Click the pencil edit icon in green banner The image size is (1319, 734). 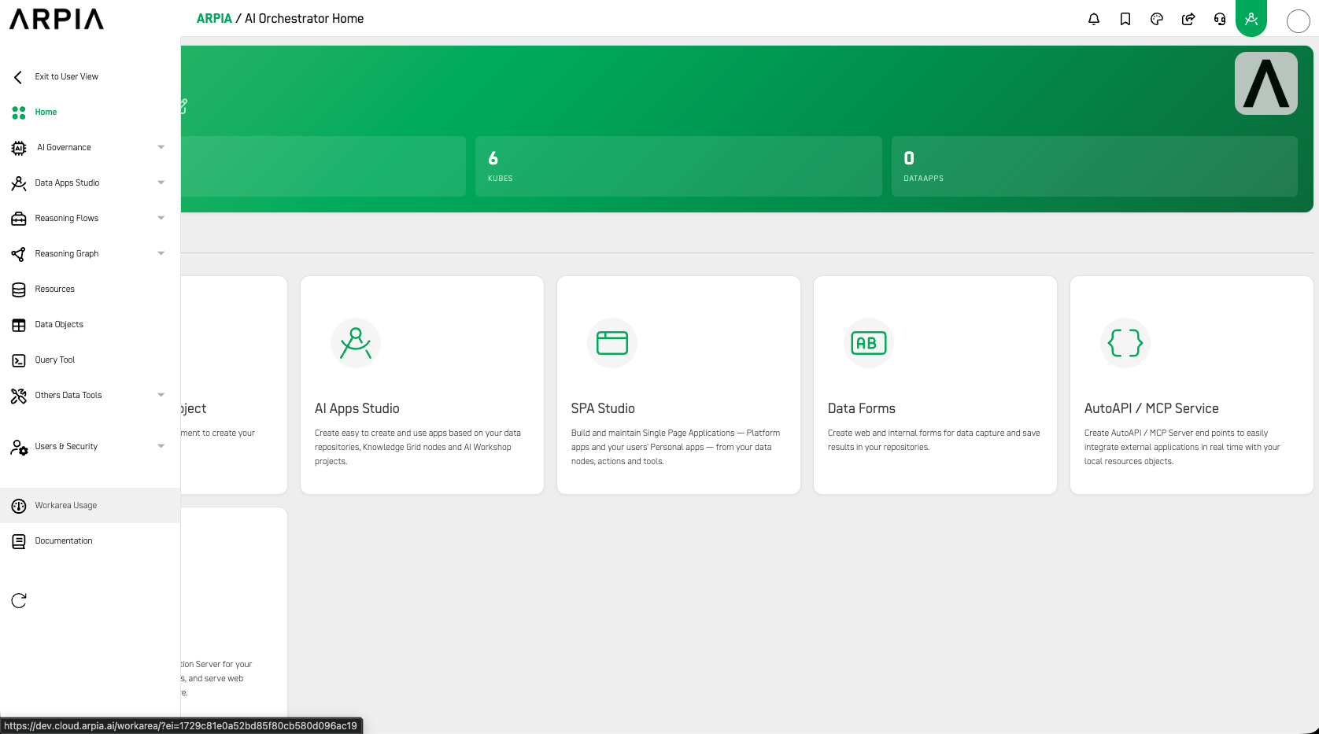click(183, 105)
